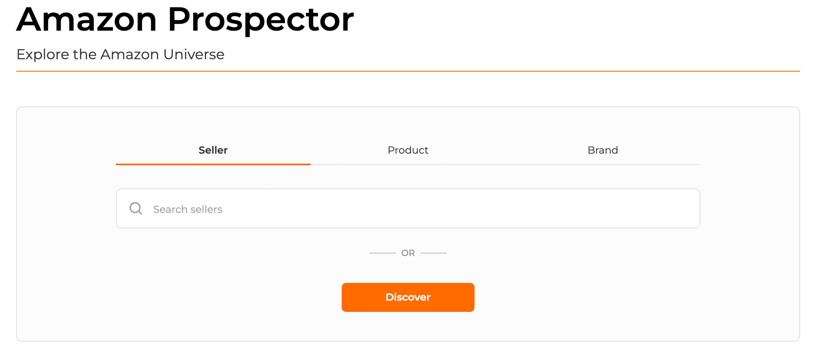
Task: Click the line right of OR
Action: 433,253
